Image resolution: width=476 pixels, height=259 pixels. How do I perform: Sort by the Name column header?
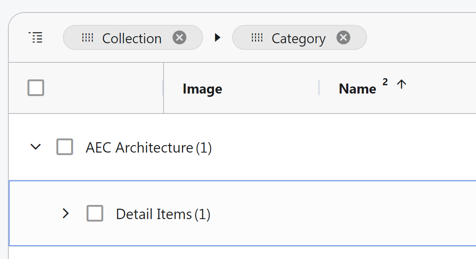tap(357, 89)
